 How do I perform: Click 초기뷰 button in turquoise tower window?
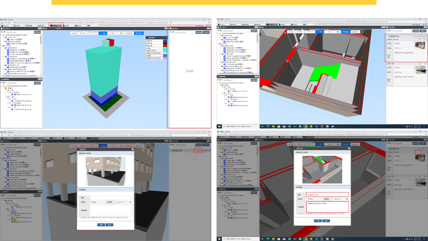point(74,33)
